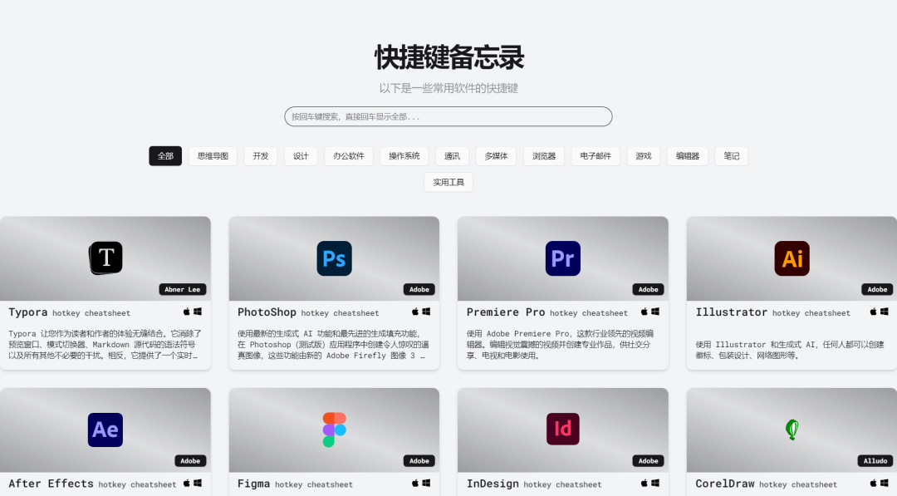
Task: Click the 快捷键备忘录 page heading
Action: (x=449, y=57)
